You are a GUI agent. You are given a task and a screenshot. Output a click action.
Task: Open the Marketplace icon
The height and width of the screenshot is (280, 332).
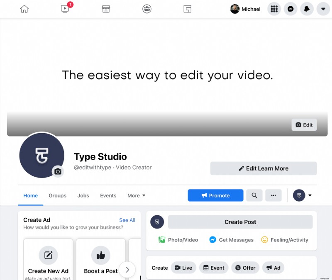coord(106,9)
